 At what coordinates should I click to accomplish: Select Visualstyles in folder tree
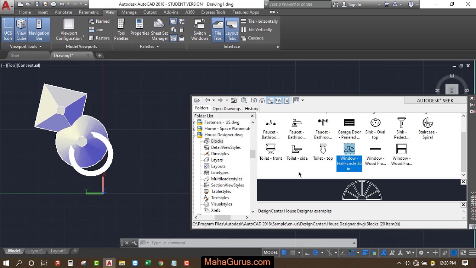click(222, 204)
